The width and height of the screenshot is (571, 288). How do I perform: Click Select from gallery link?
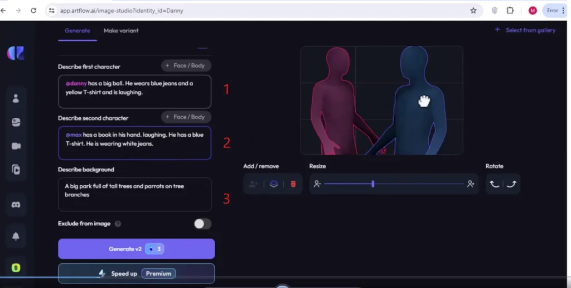pos(525,30)
